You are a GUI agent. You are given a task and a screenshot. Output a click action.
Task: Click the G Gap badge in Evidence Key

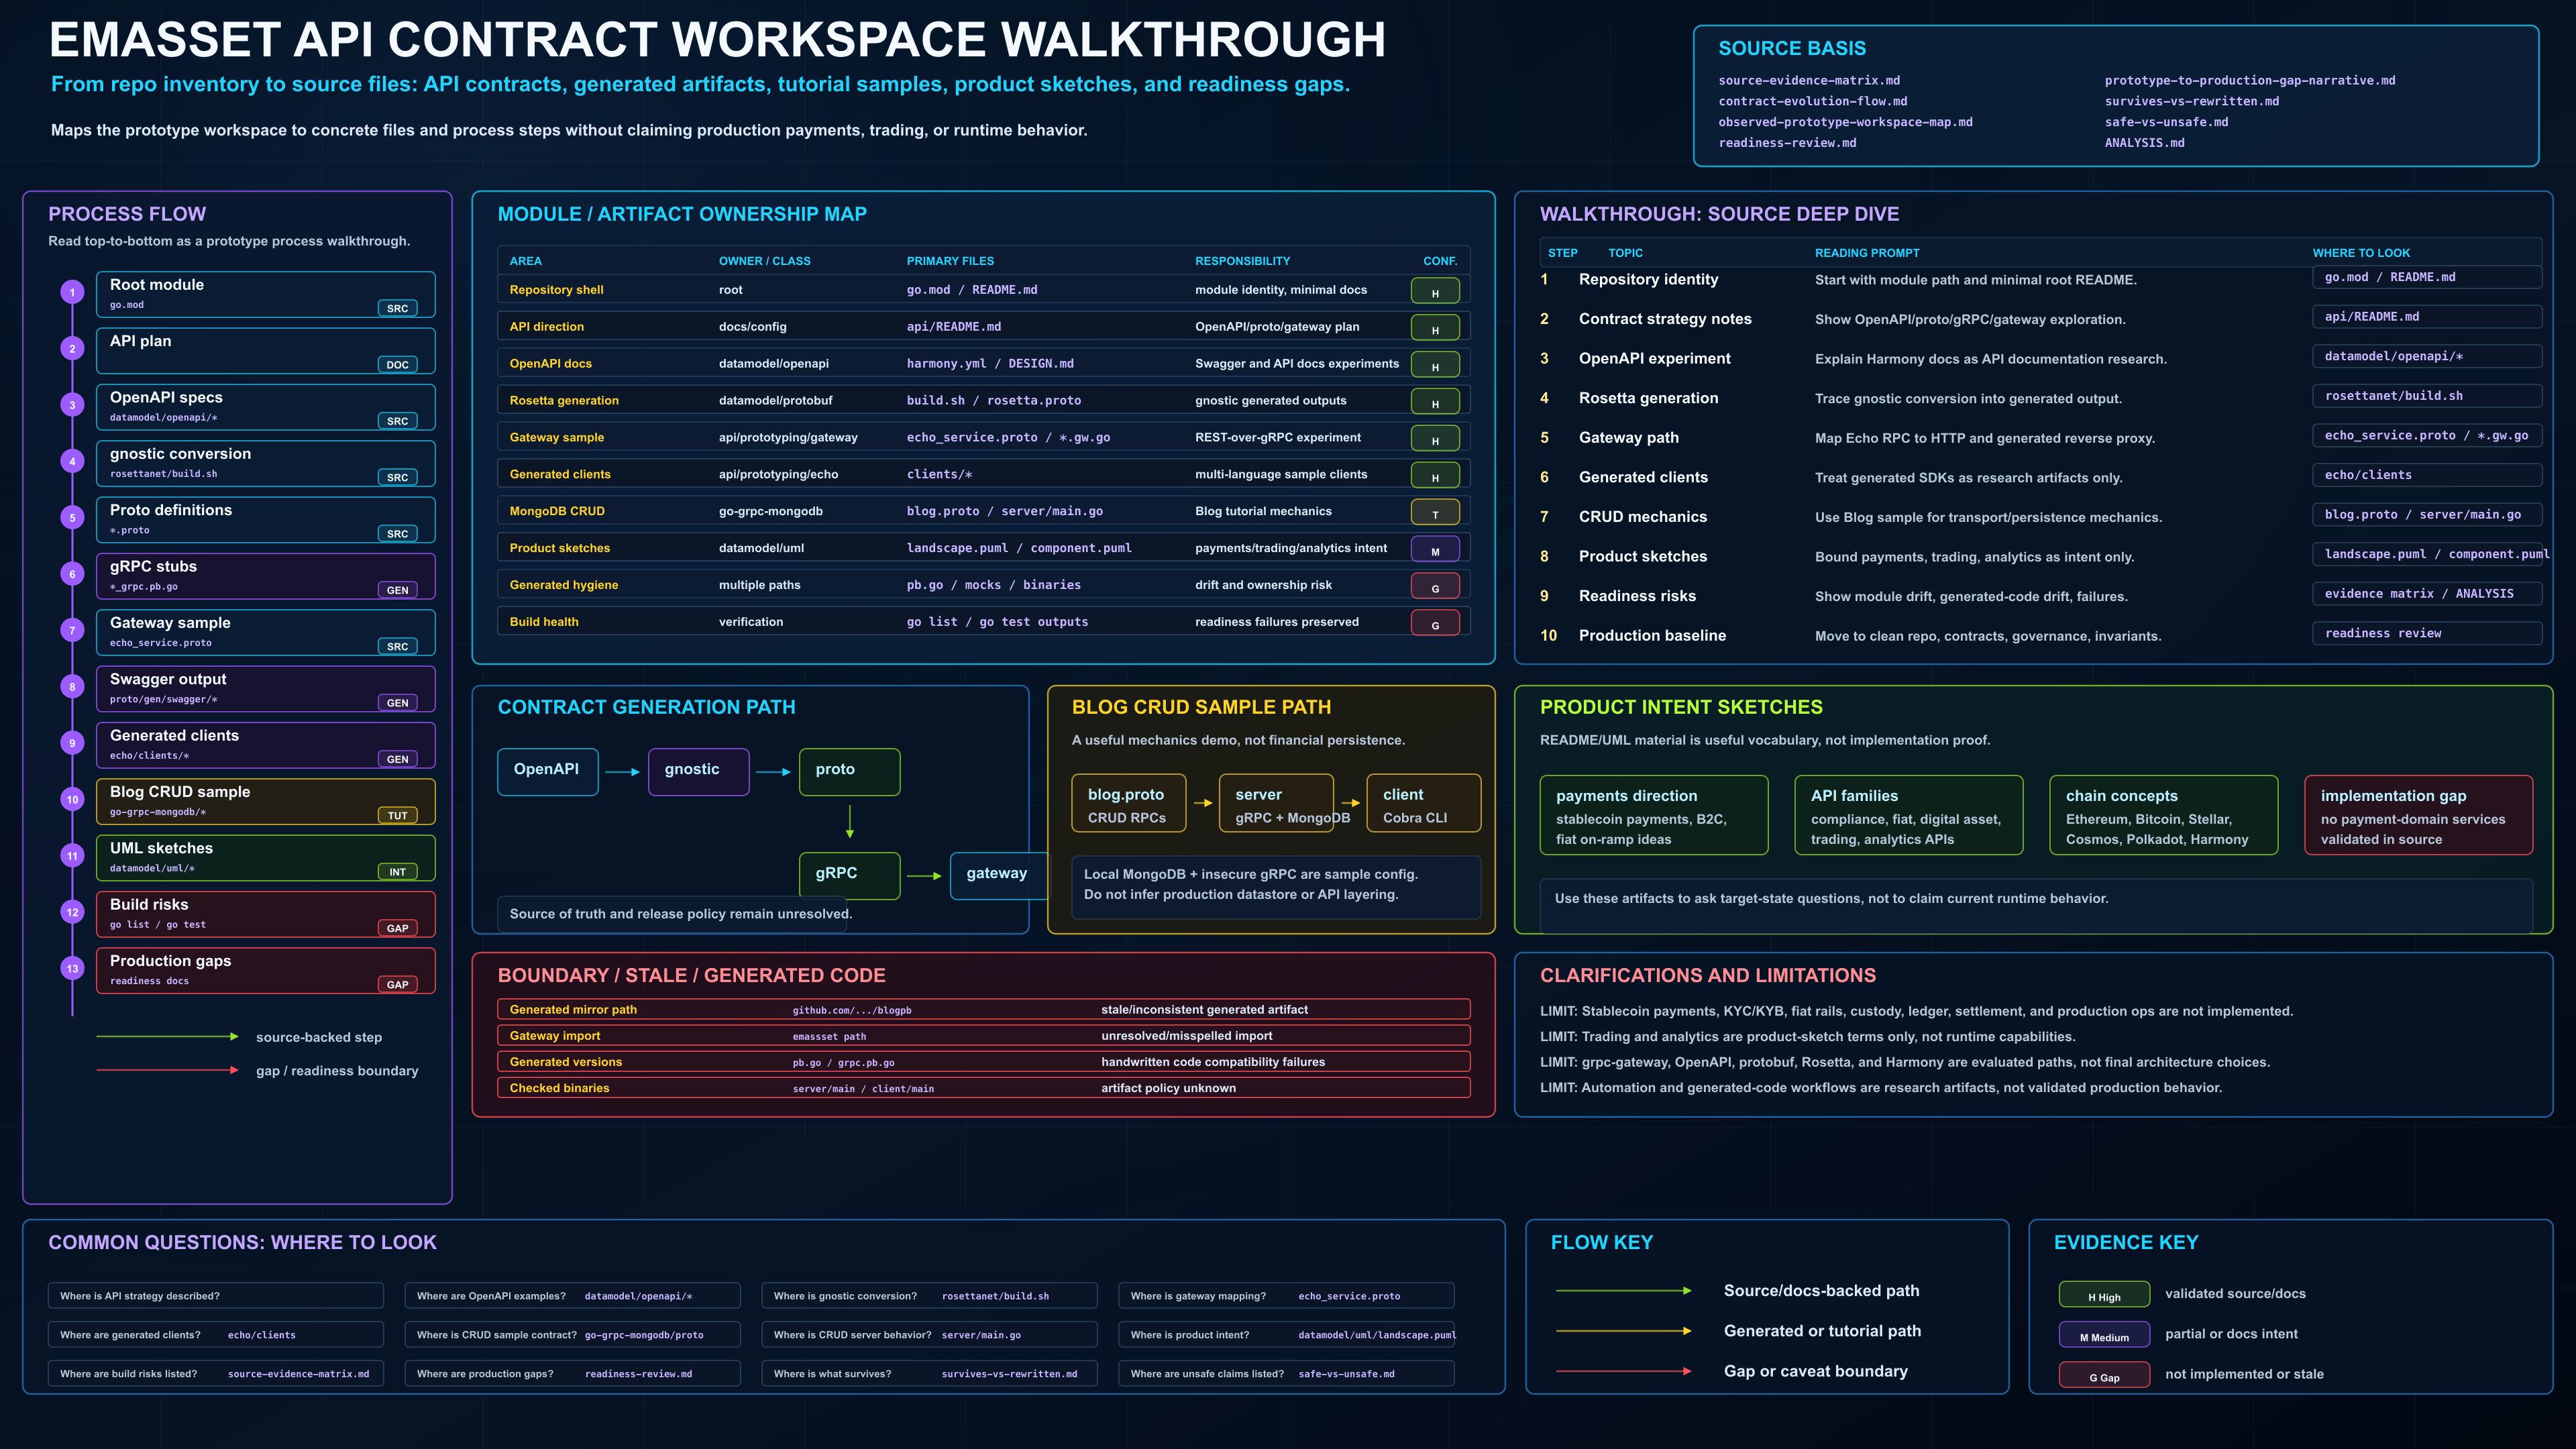[2104, 1375]
